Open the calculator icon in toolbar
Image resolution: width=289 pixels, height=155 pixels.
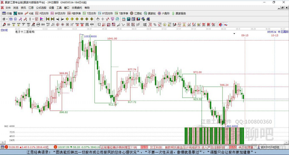(x=129, y=19)
